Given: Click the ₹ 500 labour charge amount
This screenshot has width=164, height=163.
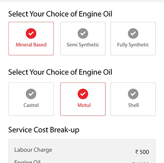Looking at the screenshot, I should (x=142, y=152).
